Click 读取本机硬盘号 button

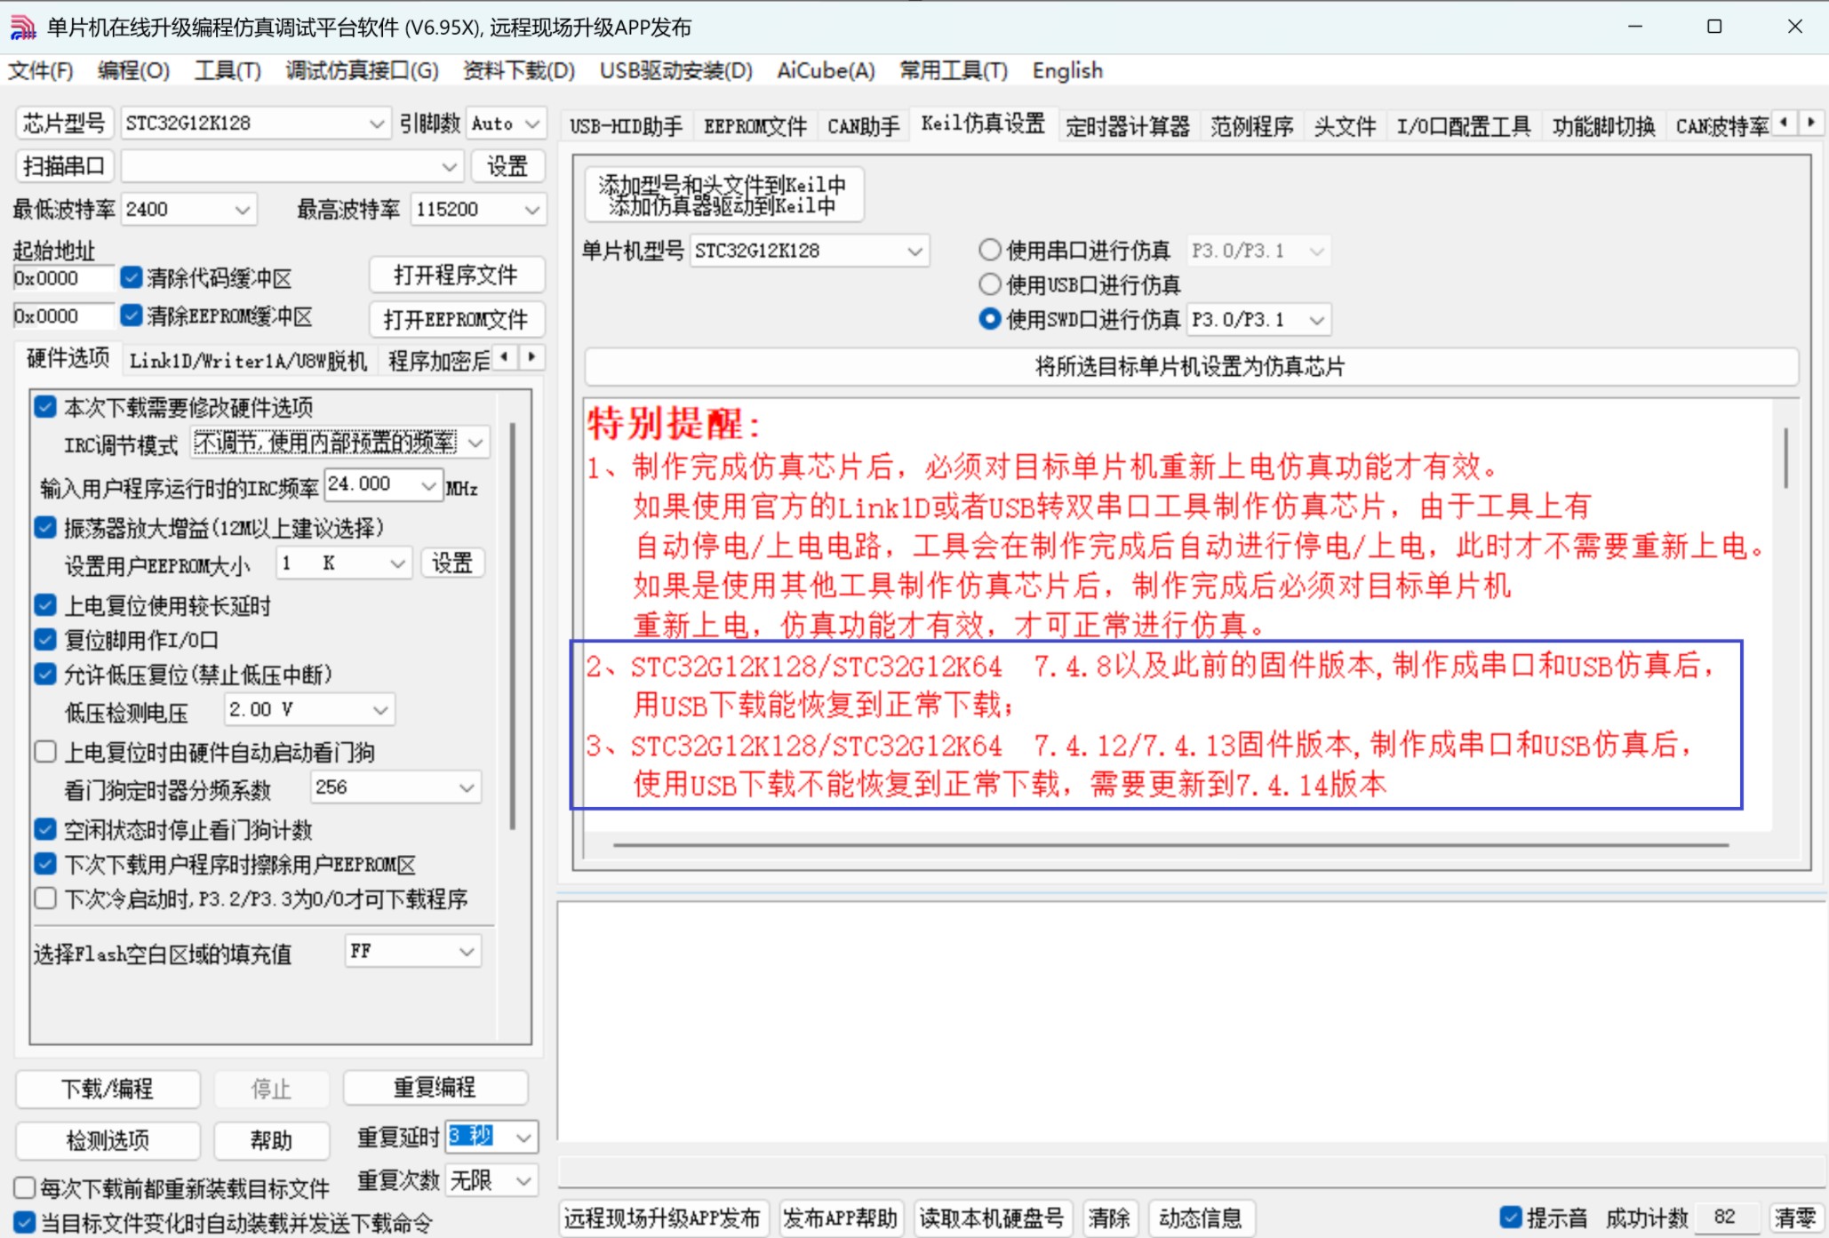(992, 1218)
